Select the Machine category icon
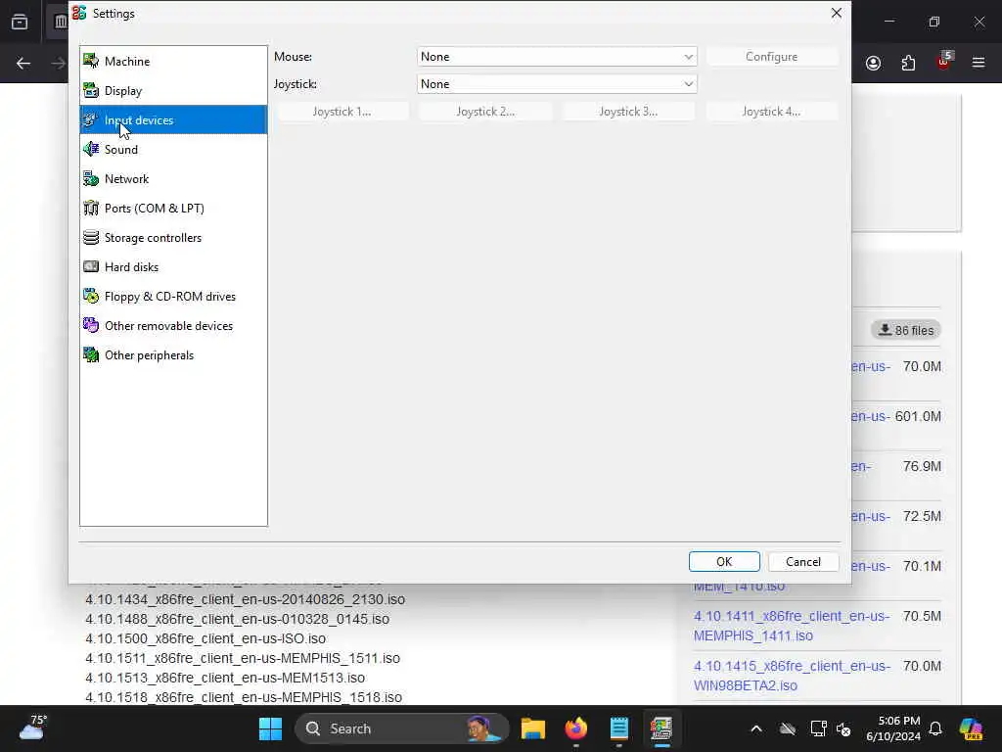 (x=91, y=61)
